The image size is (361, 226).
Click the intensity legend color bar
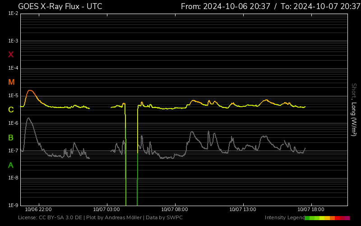point(327,218)
